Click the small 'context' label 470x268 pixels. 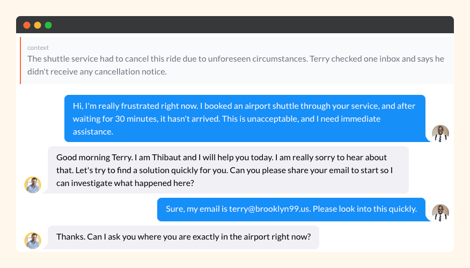(x=38, y=48)
